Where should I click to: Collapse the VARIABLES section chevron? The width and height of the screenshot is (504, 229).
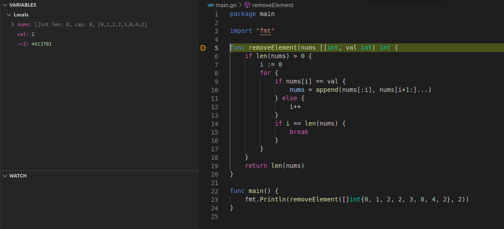pos(4,5)
